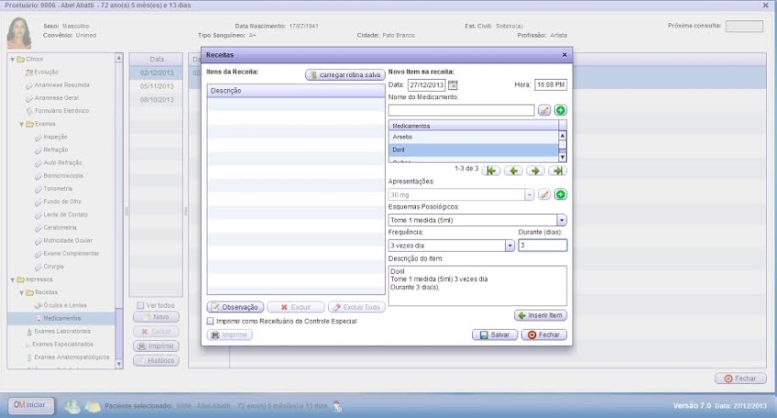777x418 pixels.
Task: Open Inspeção in the tree
Action: 55,137
